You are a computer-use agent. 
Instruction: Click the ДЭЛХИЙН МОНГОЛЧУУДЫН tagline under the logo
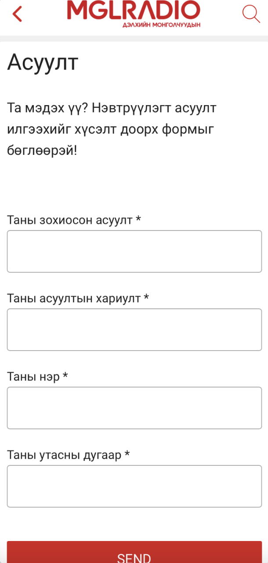(161, 26)
